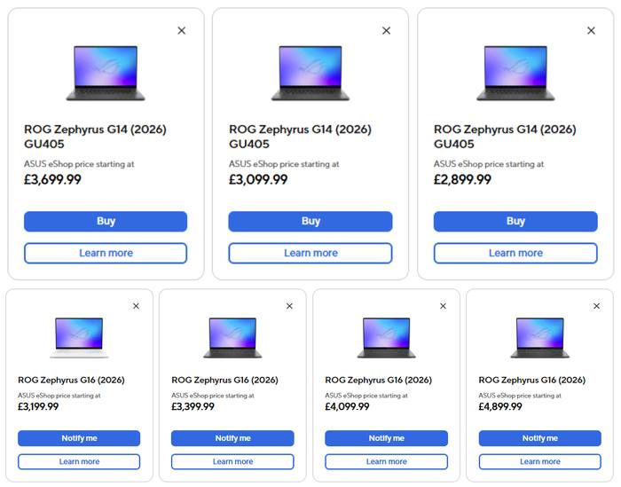Image resolution: width=621 pixels, height=487 pixels.
Task: Select Notify me for £4,899.99 G16
Action: pos(540,438)
